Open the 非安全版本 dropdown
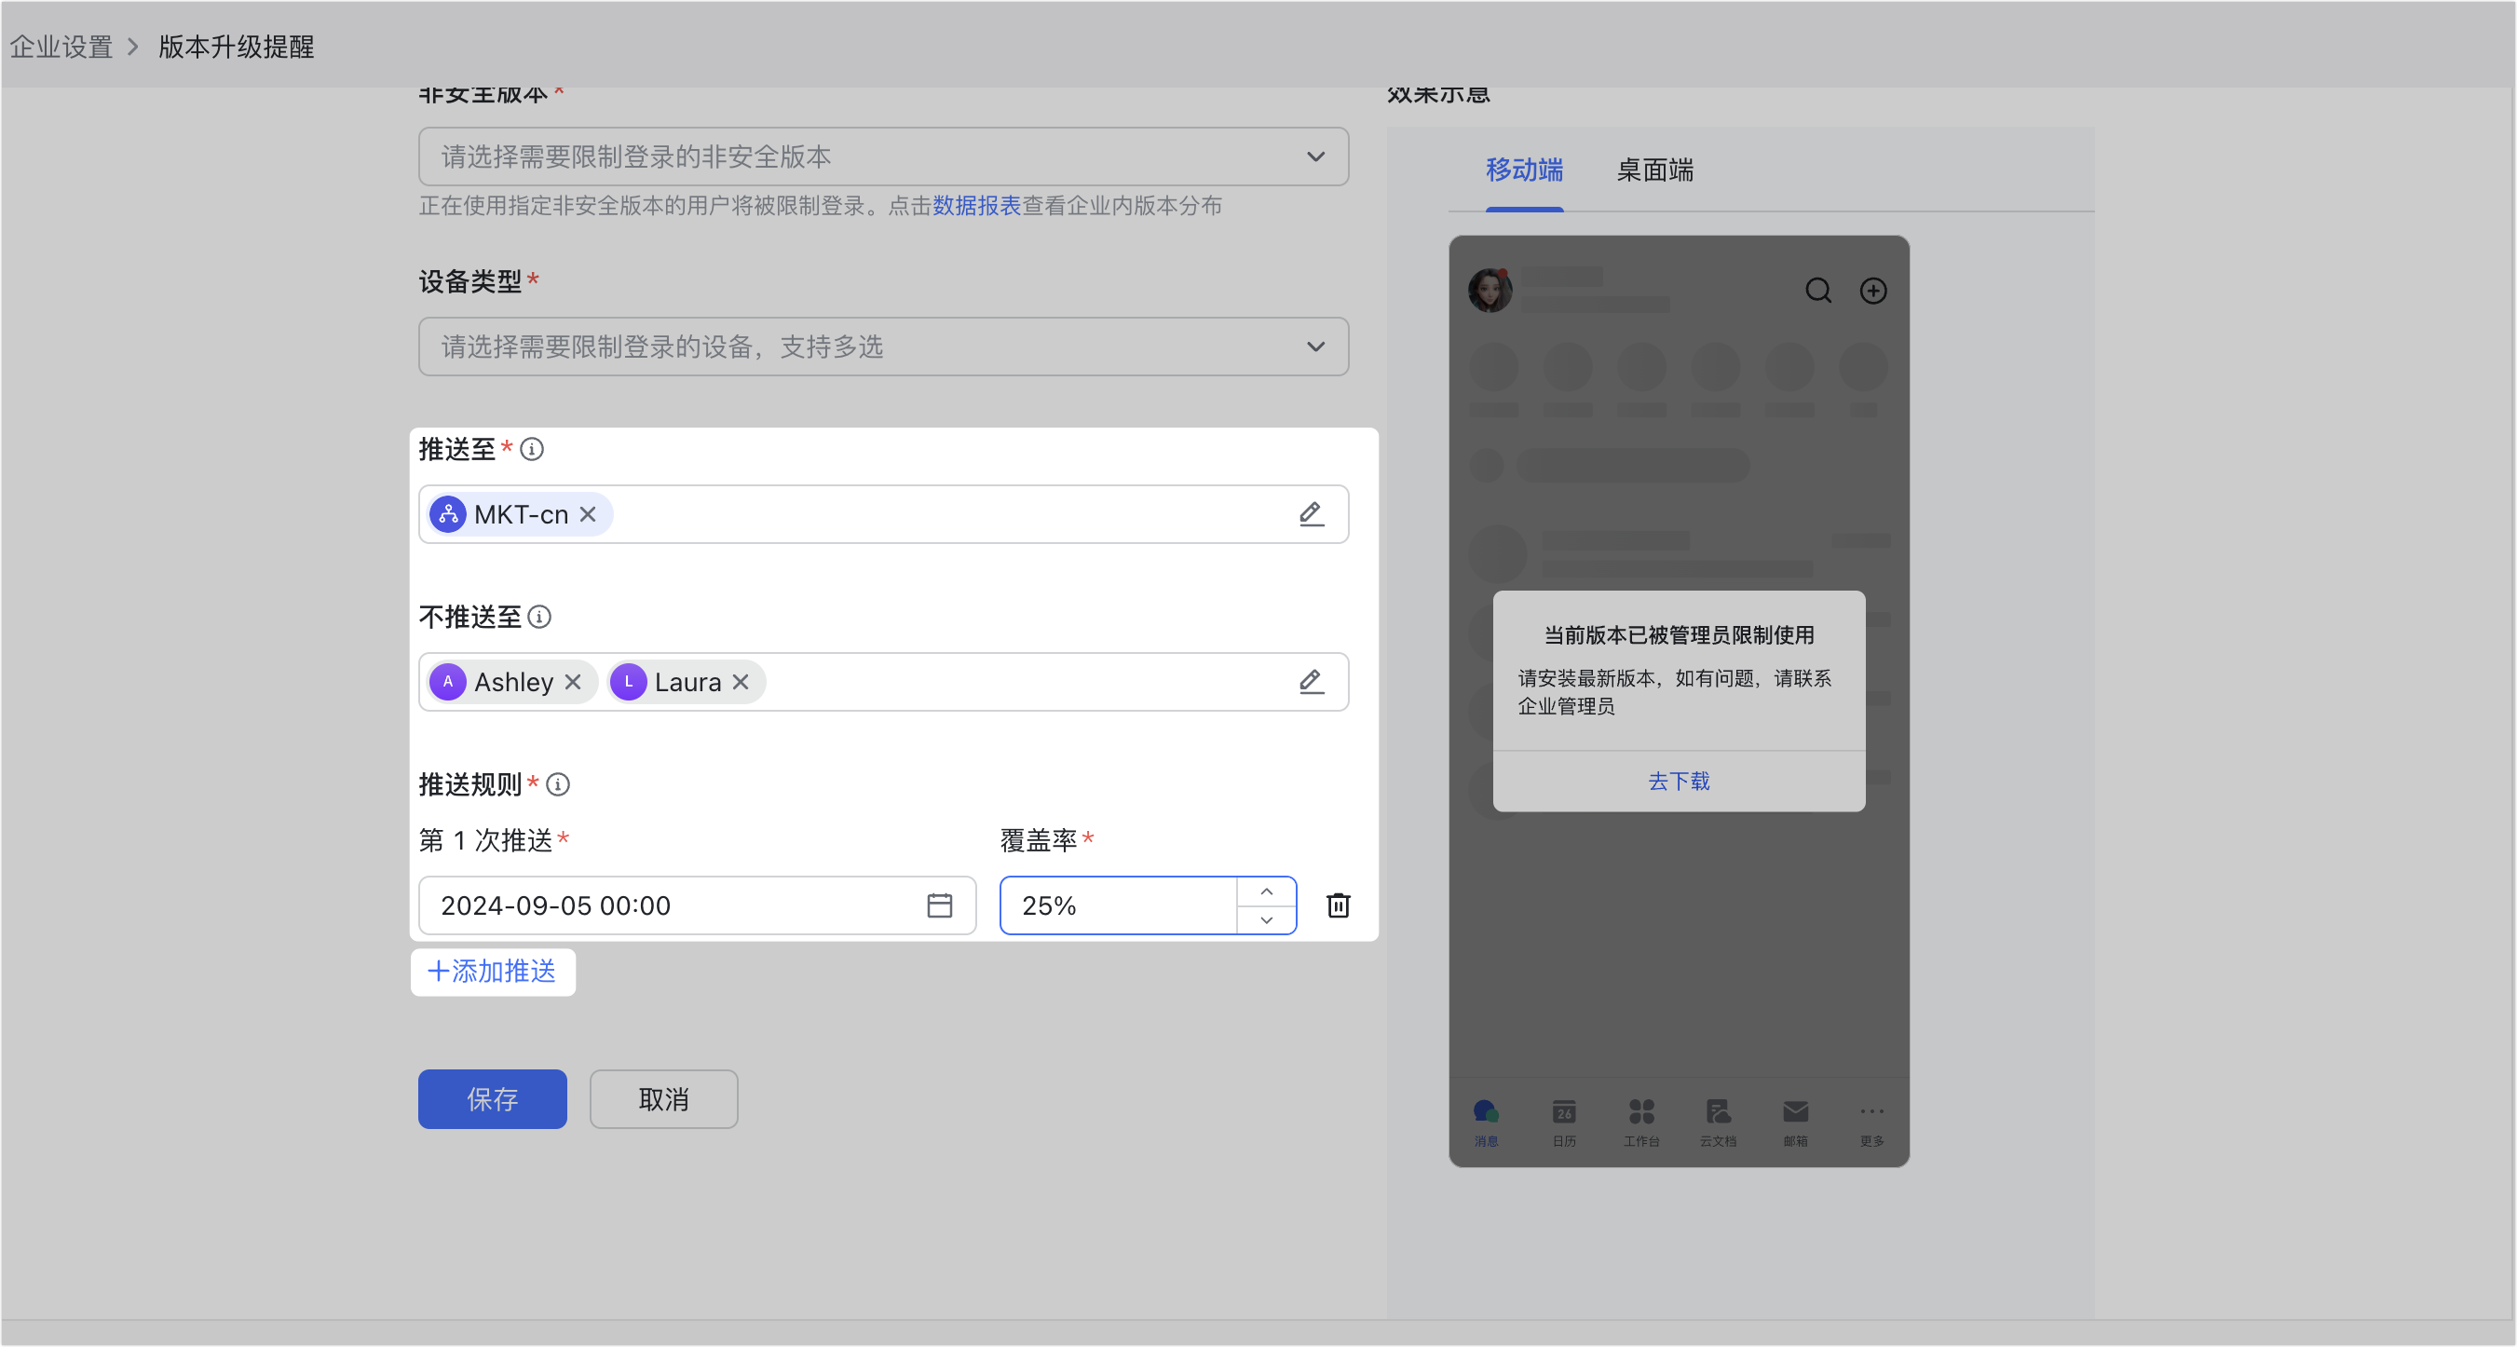Image resolution: width=2517 pixels, height=1347 pixels. [x=883, y=156]
